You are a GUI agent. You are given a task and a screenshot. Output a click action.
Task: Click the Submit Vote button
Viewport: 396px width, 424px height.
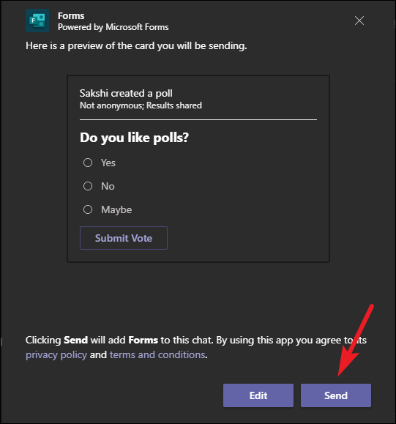(x=124, y=238)
